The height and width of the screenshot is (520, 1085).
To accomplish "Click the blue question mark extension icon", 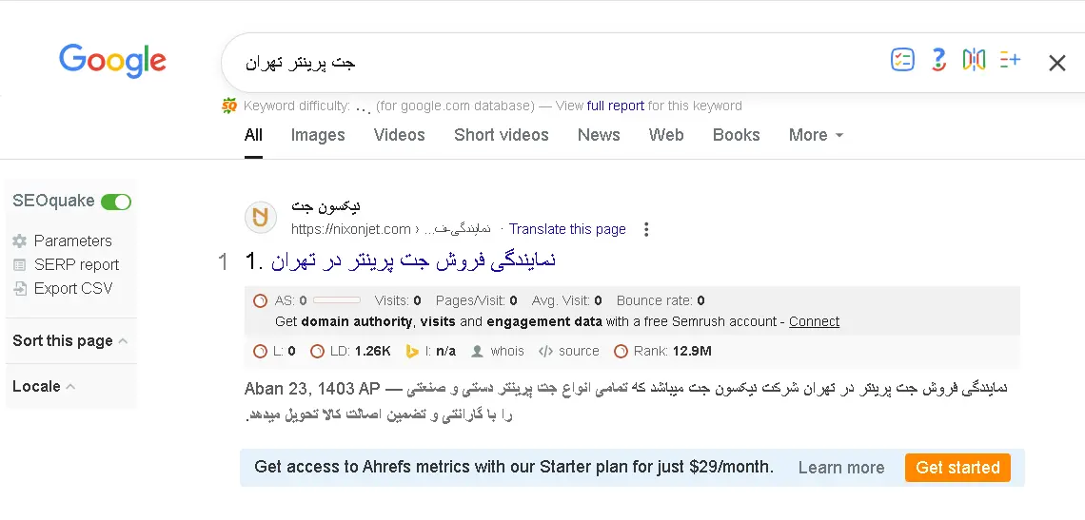I will [x=938, y=60].
